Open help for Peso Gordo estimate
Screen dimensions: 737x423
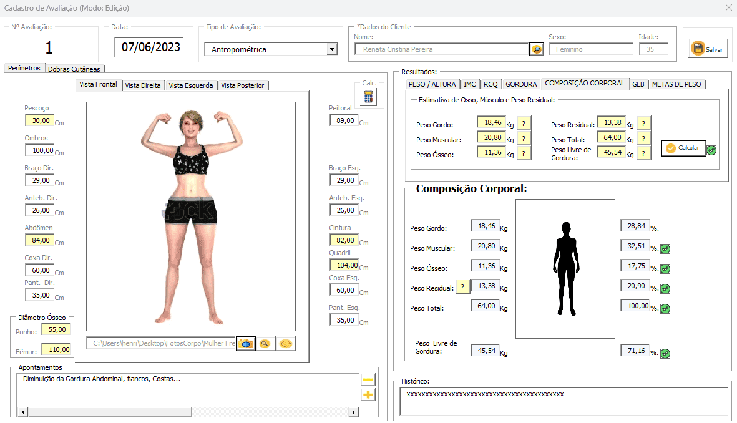pos(524,123)
